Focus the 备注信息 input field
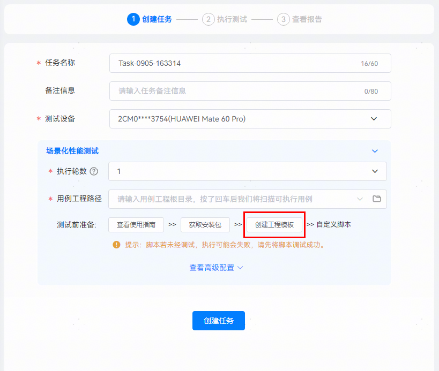 pos(236,91)
